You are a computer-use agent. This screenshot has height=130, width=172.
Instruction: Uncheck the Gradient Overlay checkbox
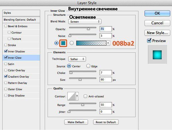click(6, 76)
